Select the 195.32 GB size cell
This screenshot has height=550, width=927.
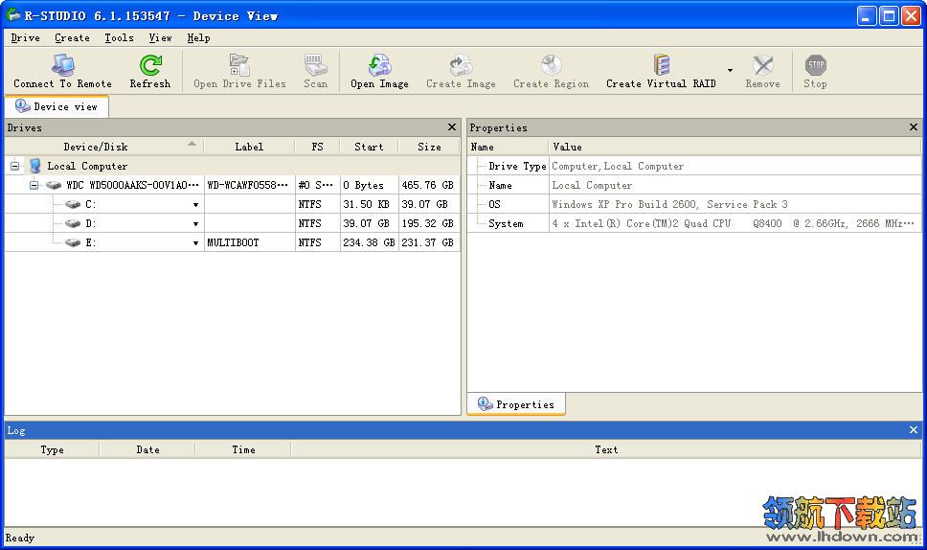429,223
